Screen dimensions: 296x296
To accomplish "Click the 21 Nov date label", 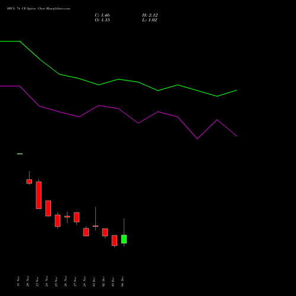I will coord(37,281).
